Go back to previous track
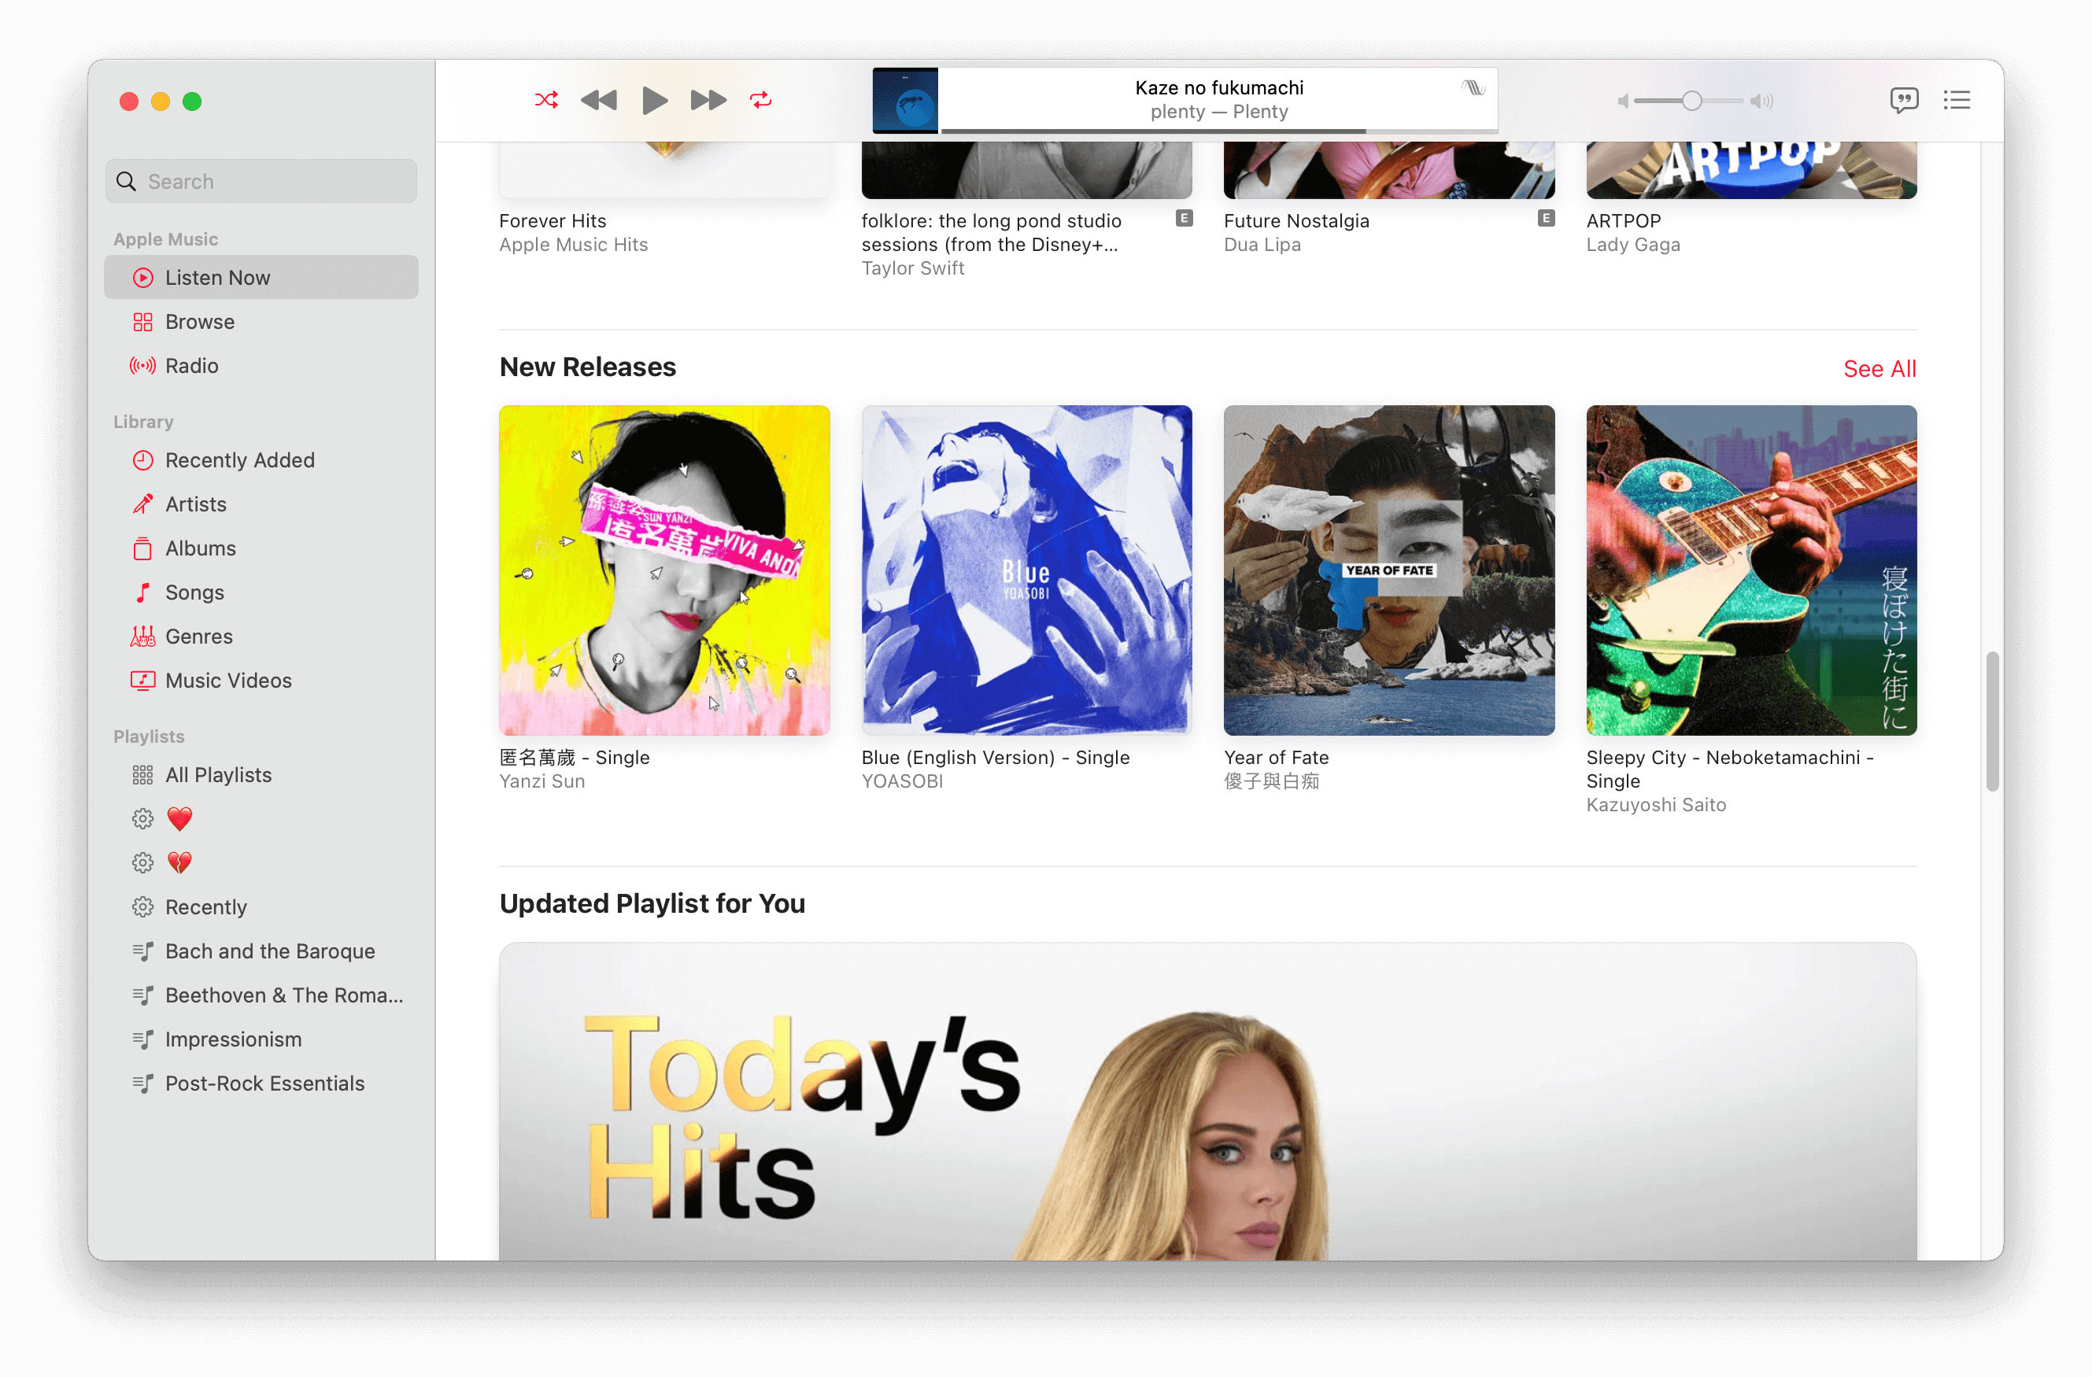2092x1377 pixels. pyautogui.click(x=599, y=100)
